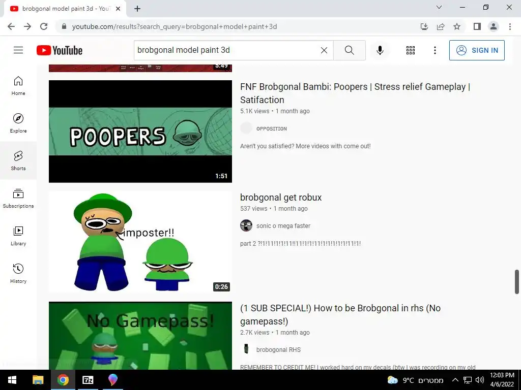
Task: Open Subscriptions in the sidebar
Action: [x=18, y=199]
